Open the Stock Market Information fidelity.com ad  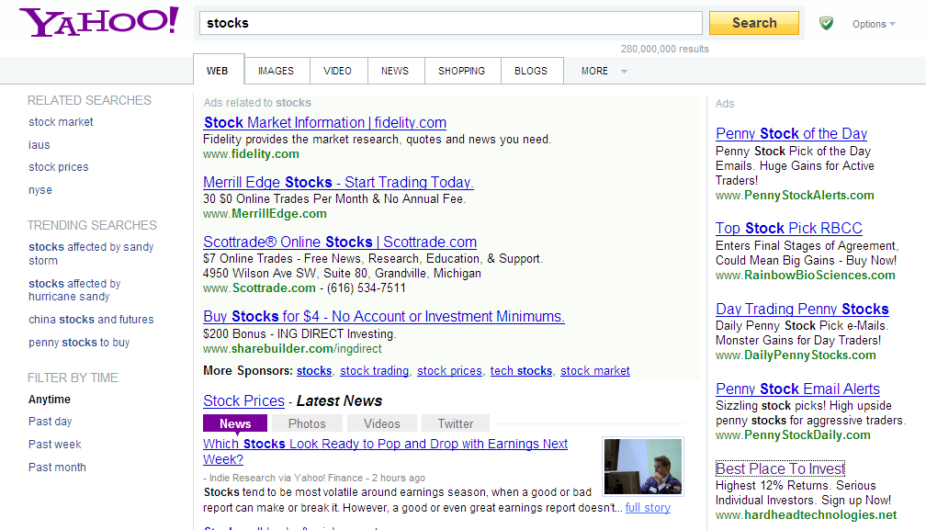click(x=324, y=122)
